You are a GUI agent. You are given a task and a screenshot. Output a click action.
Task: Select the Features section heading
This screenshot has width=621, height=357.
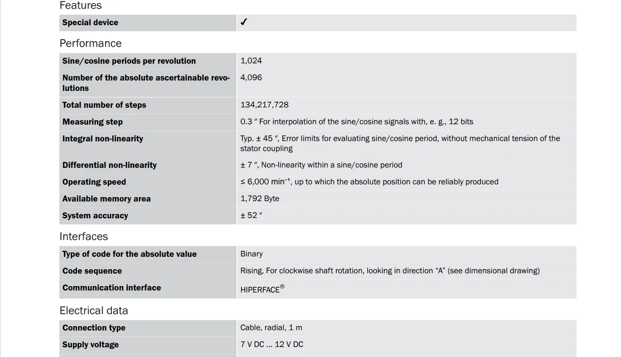(81, 5)
